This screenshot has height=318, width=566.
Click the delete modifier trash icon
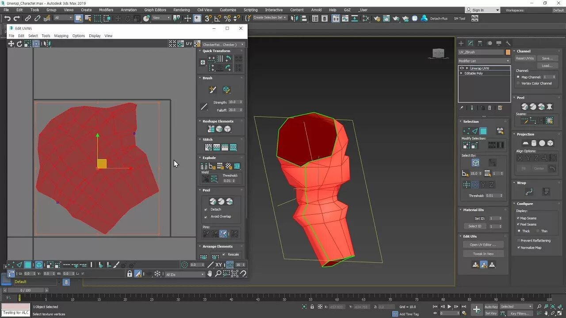click(489, 108)
